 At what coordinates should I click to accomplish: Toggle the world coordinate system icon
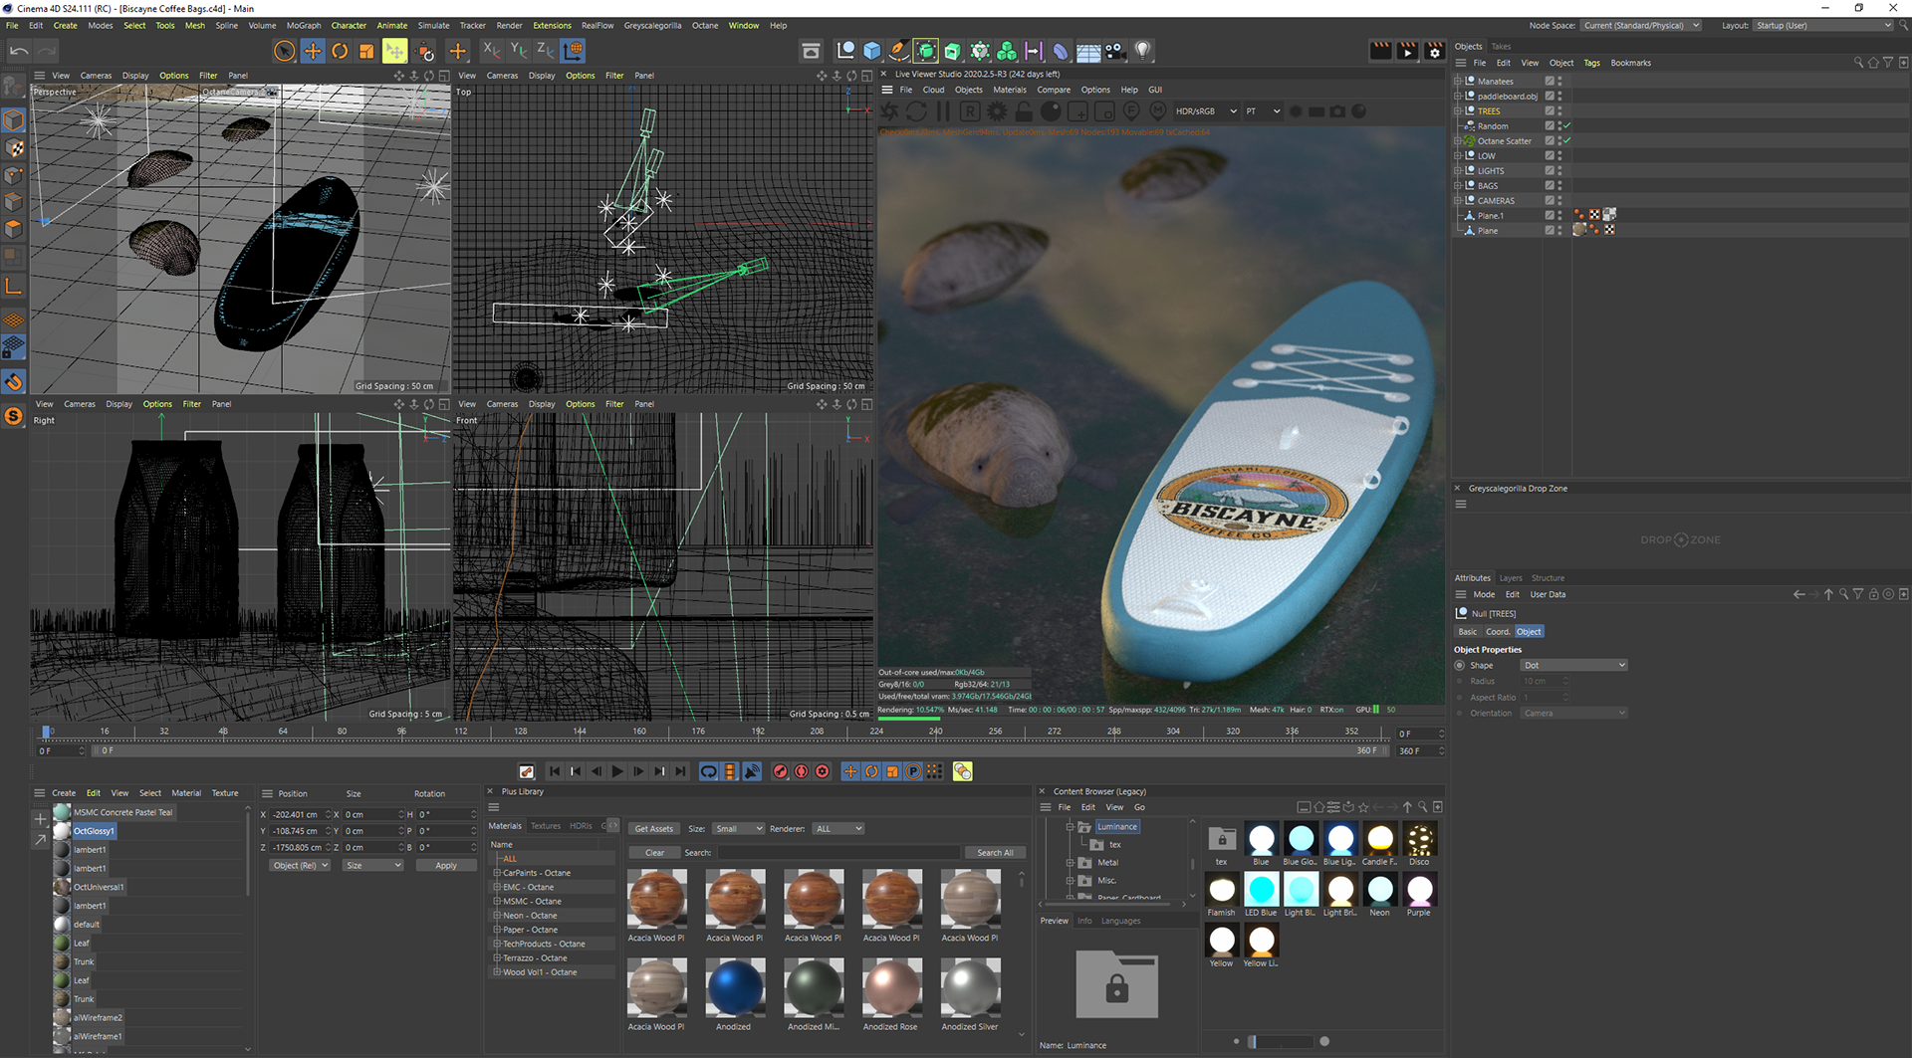pos(573,50)
